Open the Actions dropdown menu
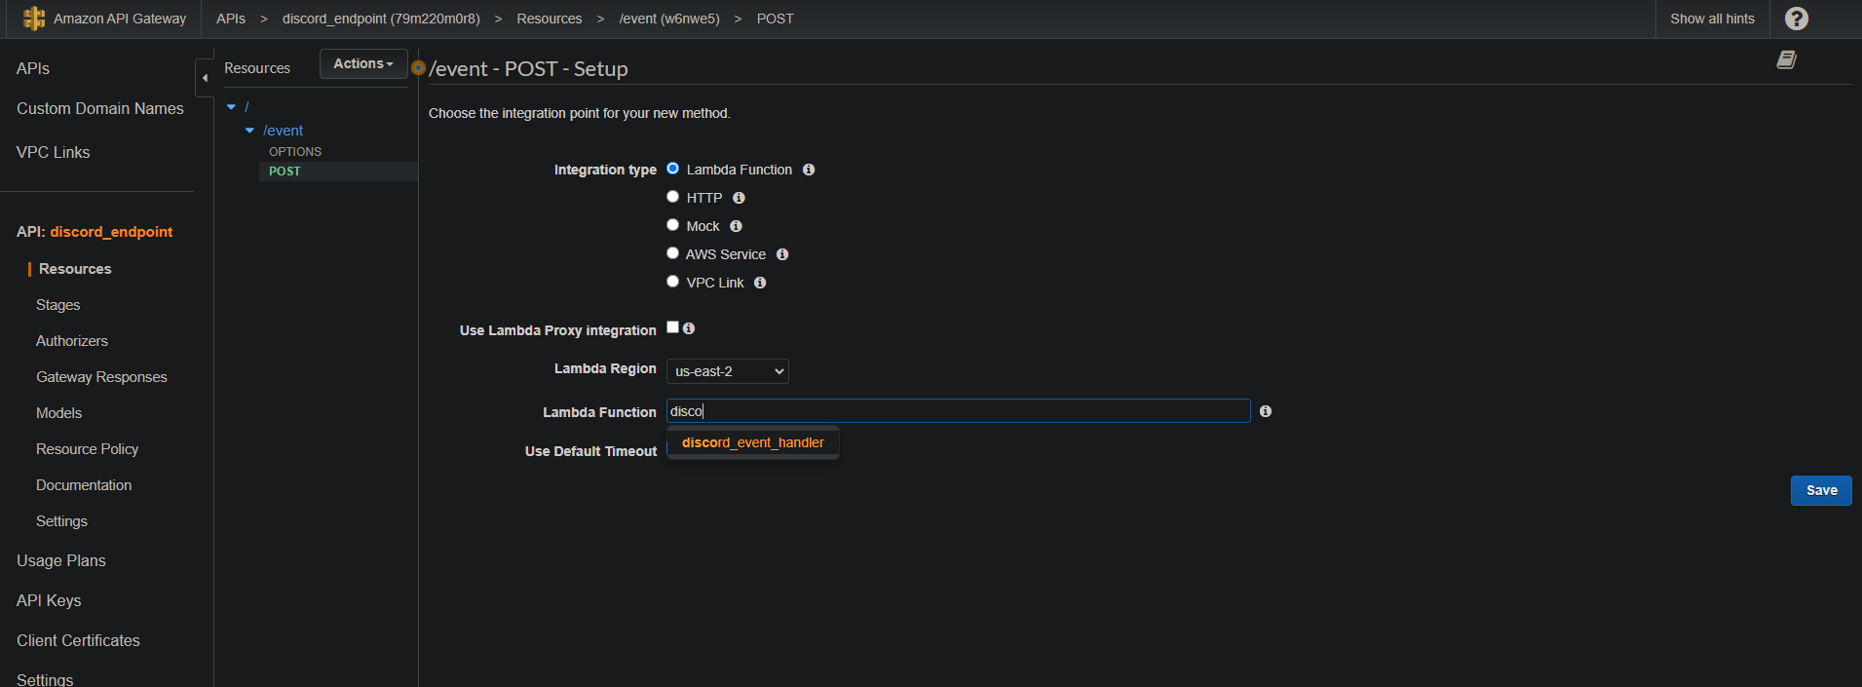The width and height of the screenshot is (1862, 687). coord(363,63)
